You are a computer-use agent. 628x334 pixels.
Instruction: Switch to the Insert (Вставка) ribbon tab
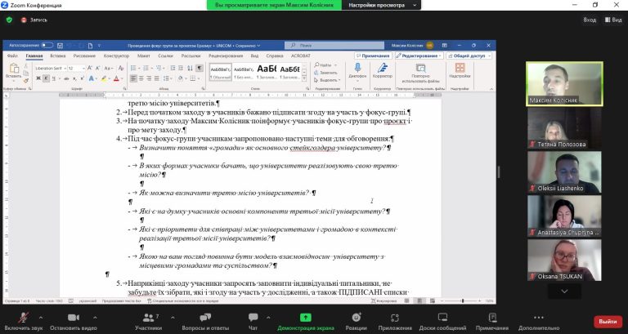[x=58, y=56]
